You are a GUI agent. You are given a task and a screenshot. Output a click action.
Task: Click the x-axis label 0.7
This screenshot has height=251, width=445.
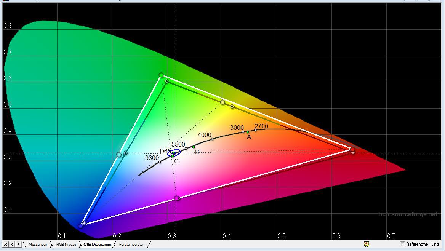(x=391, y=236)
